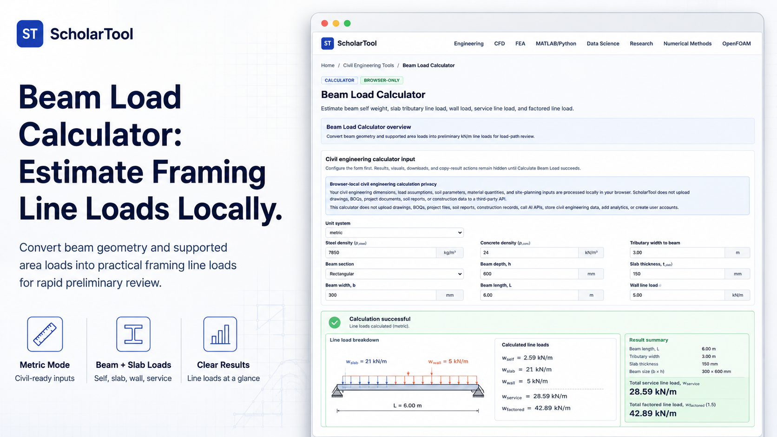Click the Result summary heading
This screenshot has height=437, width=777.
(648, 340)
